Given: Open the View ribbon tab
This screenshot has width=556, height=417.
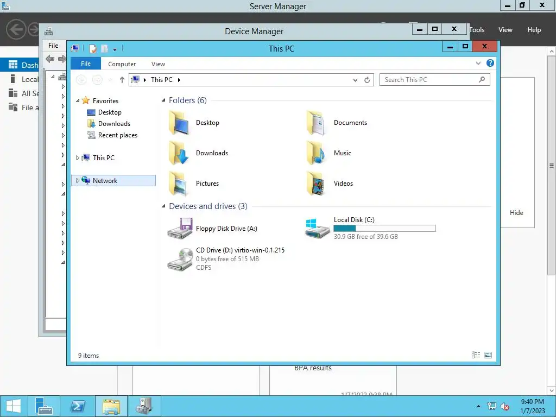Looking at the screenshot, I should click(158, 64).
